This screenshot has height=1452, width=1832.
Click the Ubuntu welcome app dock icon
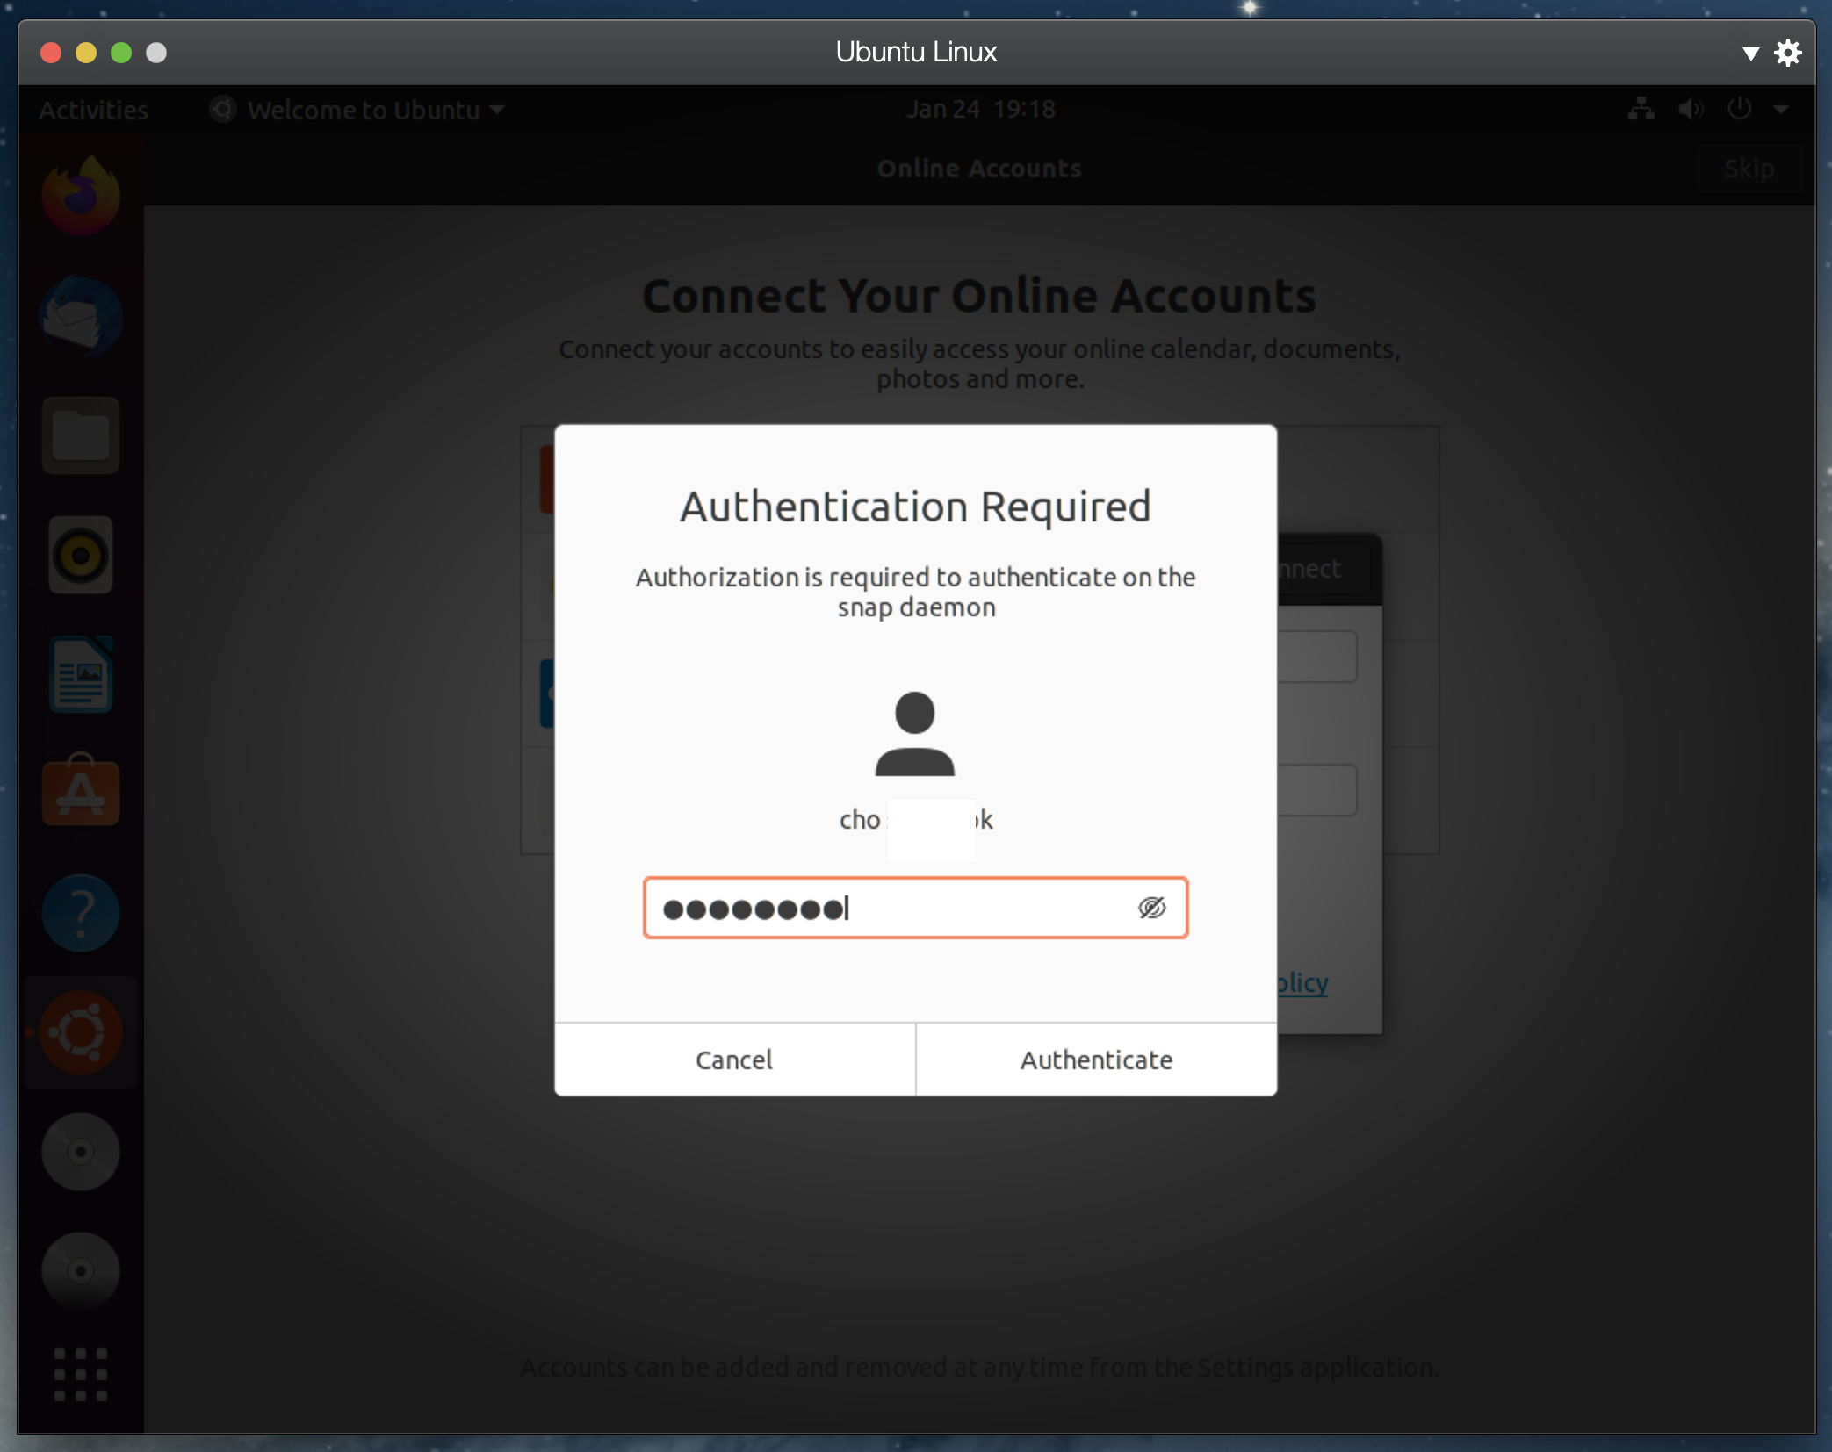(x=81, y=1032)
